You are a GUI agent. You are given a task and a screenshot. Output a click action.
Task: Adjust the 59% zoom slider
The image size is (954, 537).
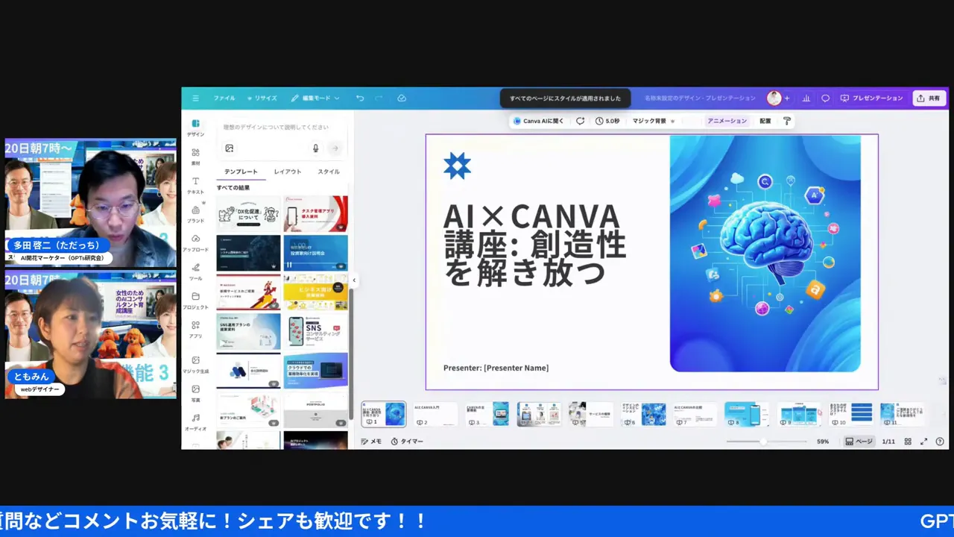[763, 441]
